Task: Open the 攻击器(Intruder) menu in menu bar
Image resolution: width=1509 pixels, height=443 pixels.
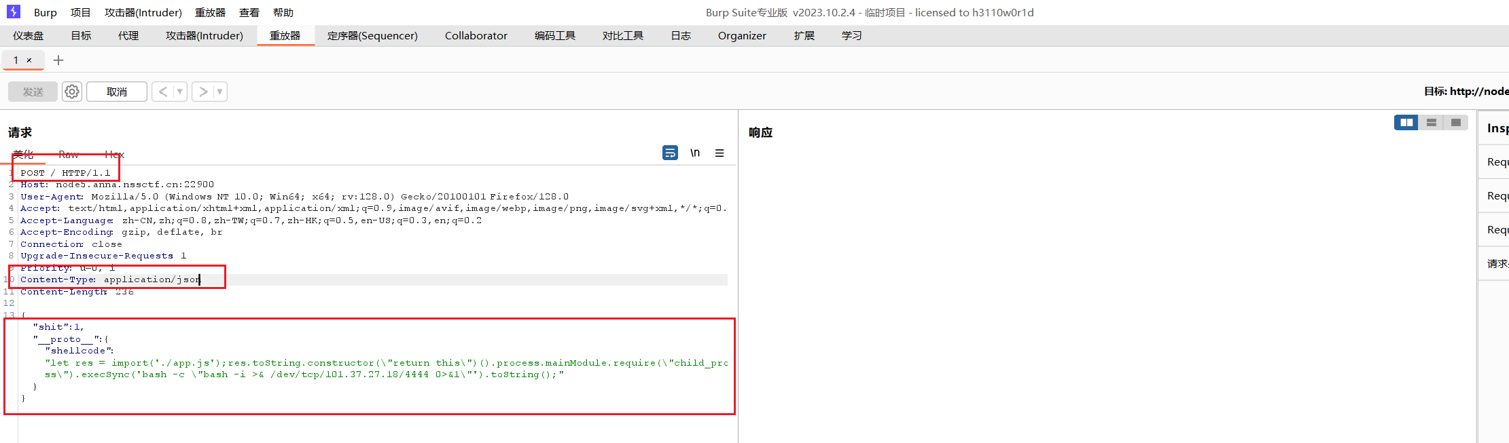Action: (x=143, y=12)
